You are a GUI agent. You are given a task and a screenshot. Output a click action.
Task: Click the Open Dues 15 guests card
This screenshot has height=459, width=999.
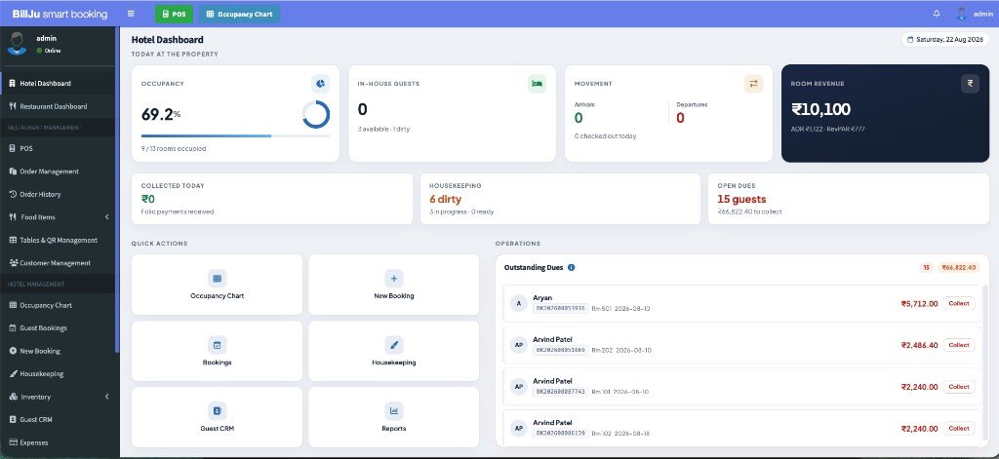point(849,199)
